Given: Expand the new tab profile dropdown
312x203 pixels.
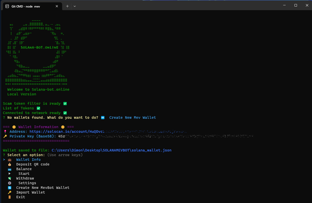Looking at the screenshot, I should [75, 6].
